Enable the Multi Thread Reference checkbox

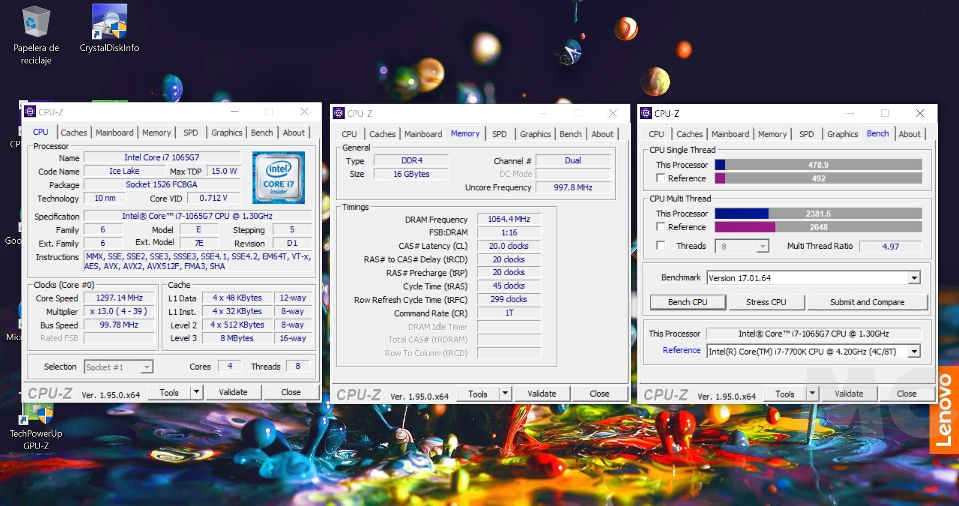[660, 226]
